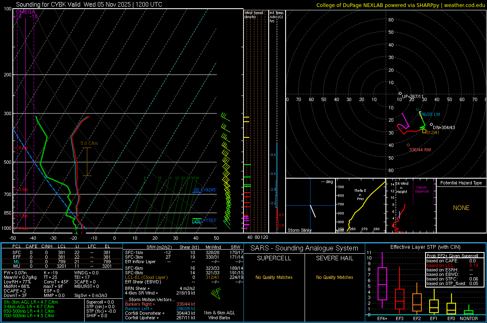Click the 'ConvT = 45F' value
The image size is (487, 323).
click(56, 282)
